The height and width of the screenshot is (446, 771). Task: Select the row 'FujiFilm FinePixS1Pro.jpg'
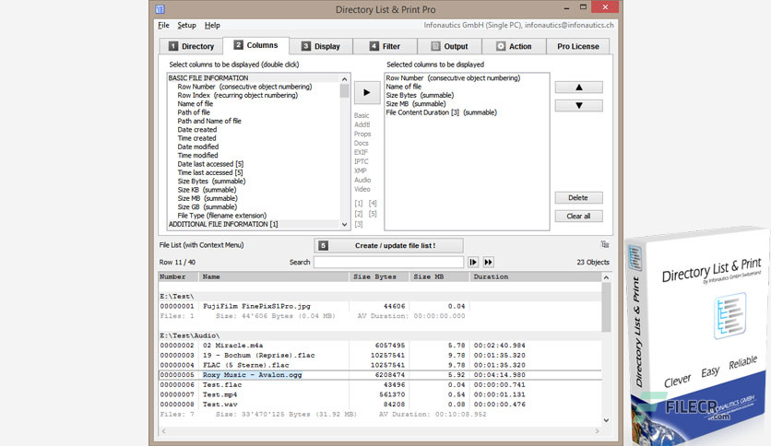tap(380, 306)
